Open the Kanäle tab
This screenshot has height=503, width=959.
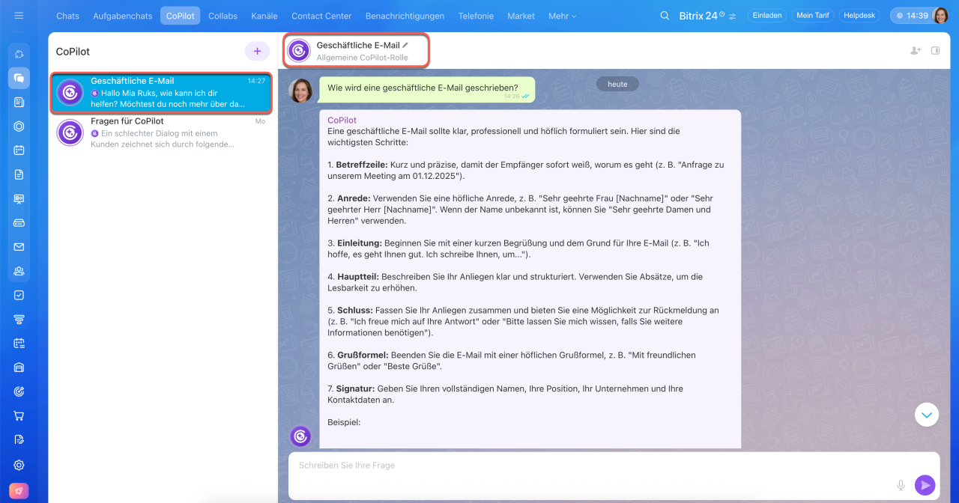tap(264, 16)
